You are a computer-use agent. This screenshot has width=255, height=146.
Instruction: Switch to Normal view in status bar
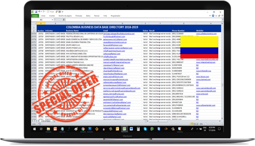(192, 124)
